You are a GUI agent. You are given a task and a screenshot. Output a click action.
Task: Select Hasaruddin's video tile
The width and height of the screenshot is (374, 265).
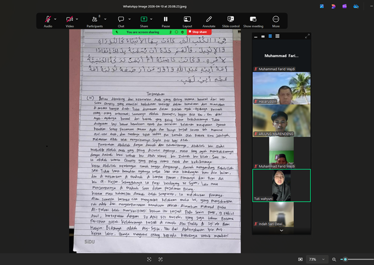282,88
